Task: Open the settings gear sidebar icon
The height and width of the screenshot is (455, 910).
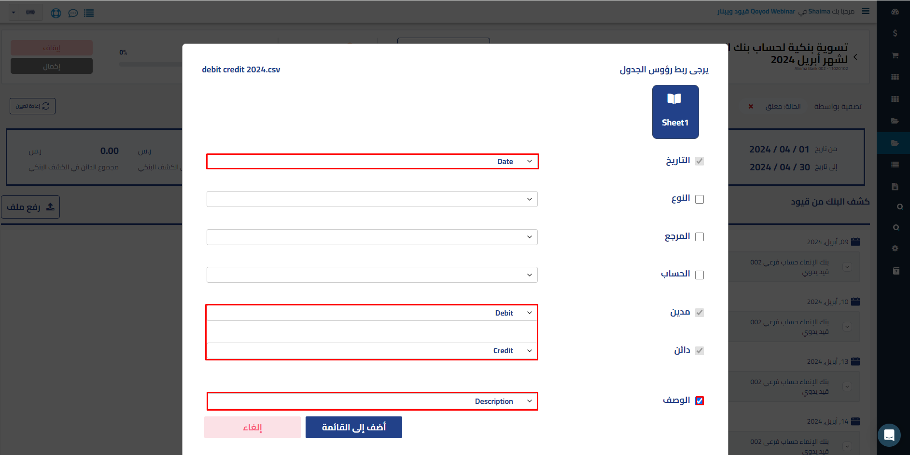Action: tap(895, 248)
